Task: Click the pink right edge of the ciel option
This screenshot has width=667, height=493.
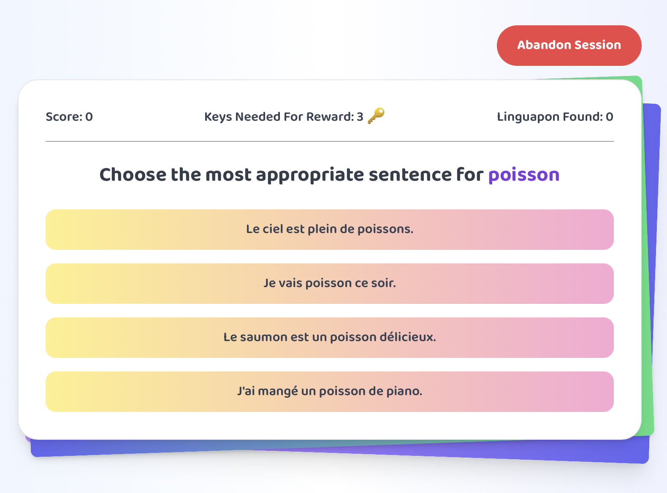Action: pyautogui.click(x=602, y=230)
